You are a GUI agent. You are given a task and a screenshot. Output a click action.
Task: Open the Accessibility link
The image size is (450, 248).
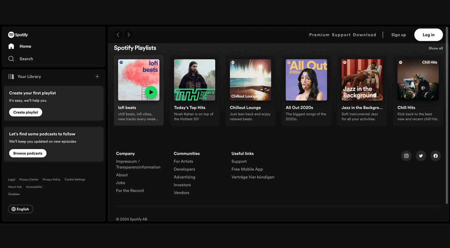point(34,187)
